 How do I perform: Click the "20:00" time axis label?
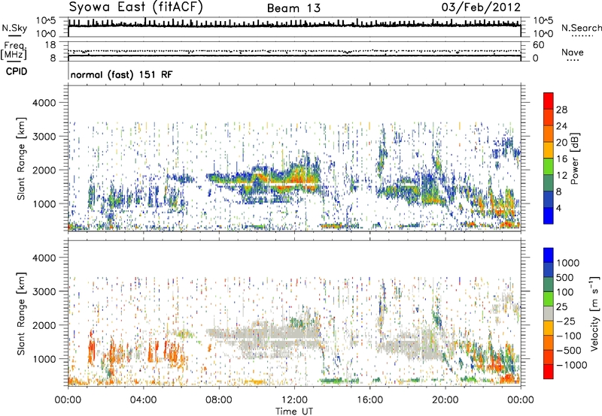pos(445,399)
